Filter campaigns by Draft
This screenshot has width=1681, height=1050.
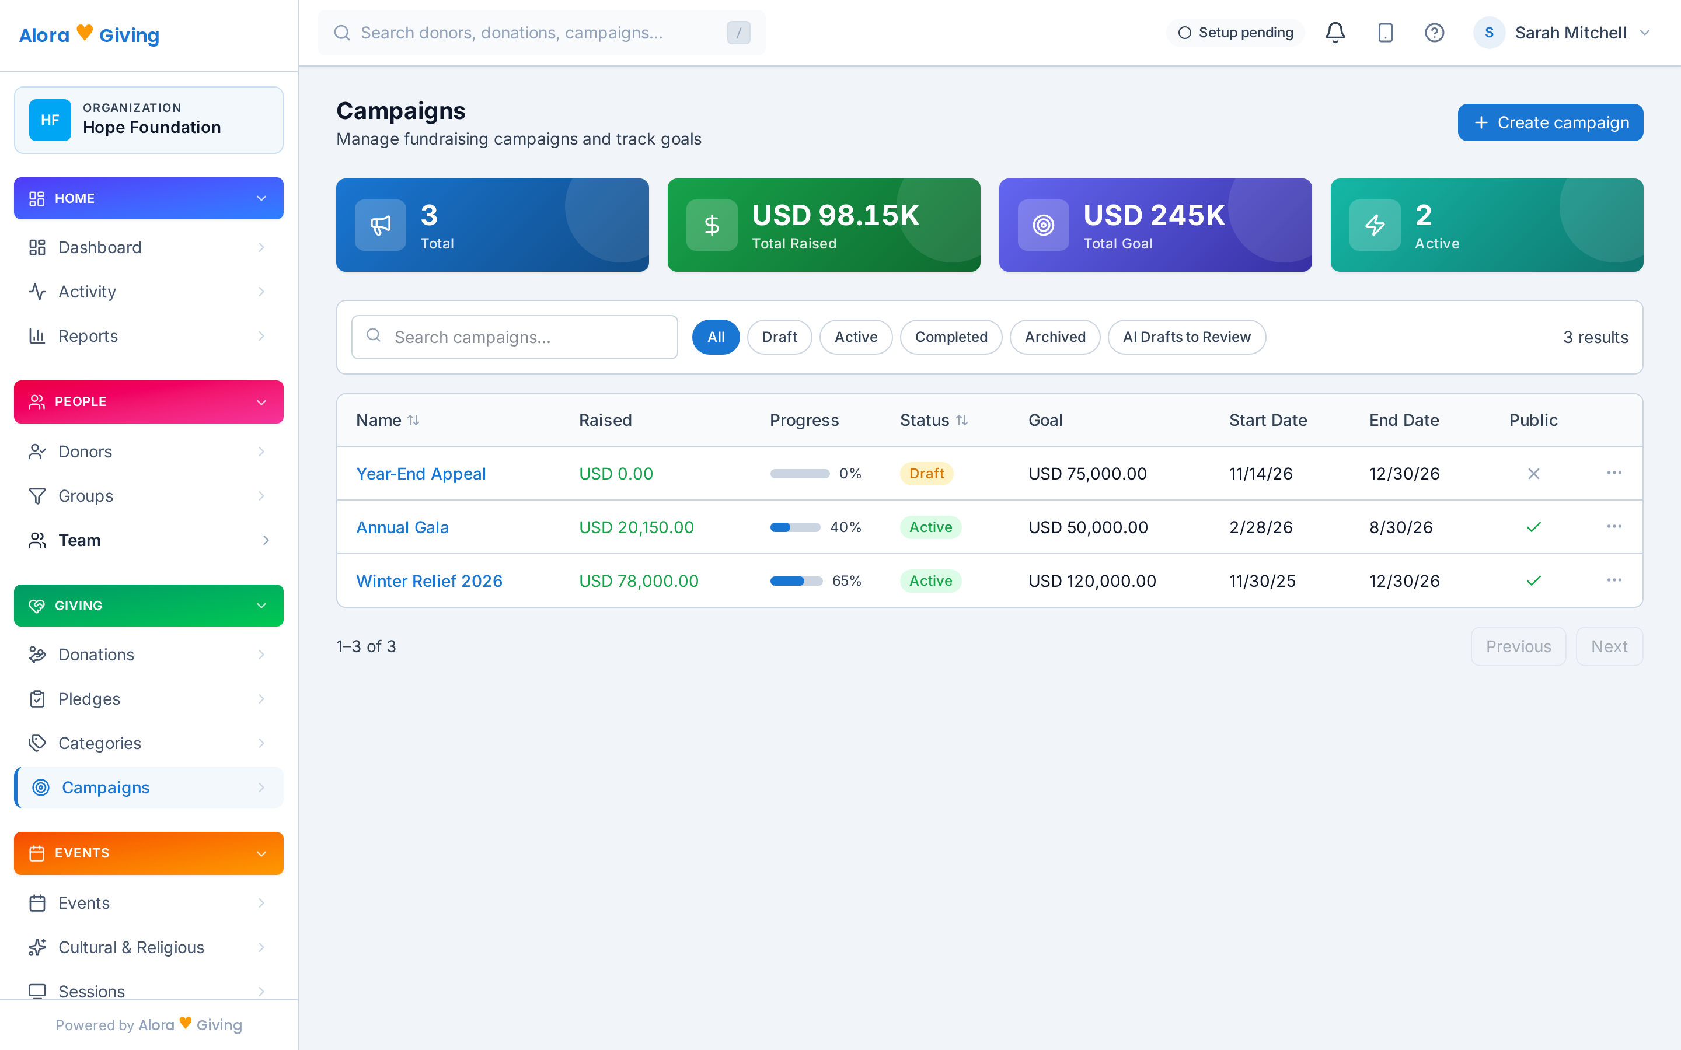click(779, 337)
